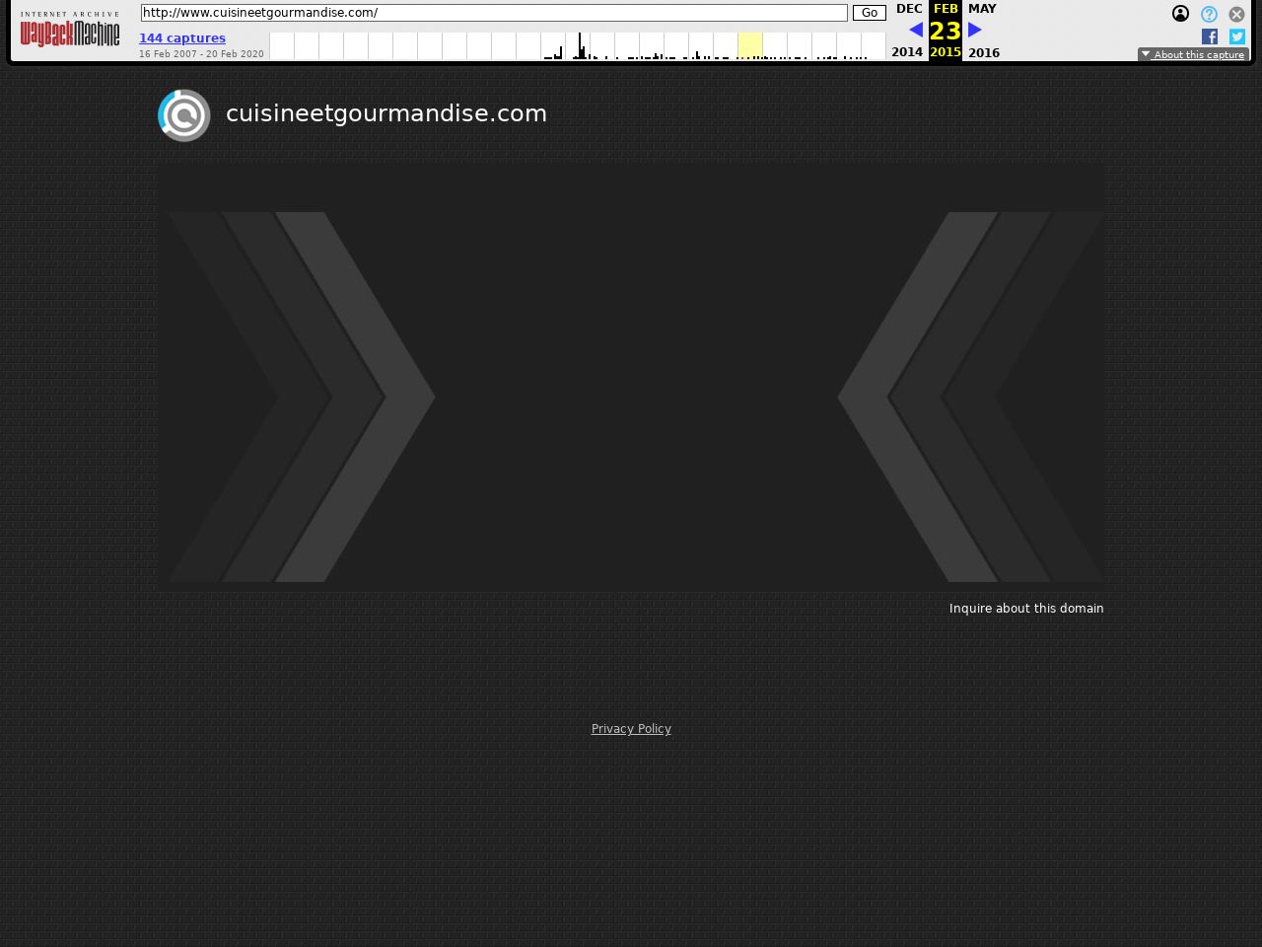The width and height of the screenshot is (1262, 947).
Task: Go to the next capture with the right arrow
Action: (975, 30)
